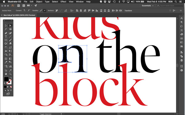Select the Eraser tool
The height and width of the screenshot is (115, 185).
[x=10, y=44]
